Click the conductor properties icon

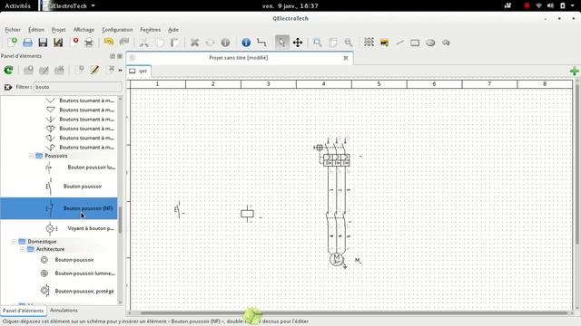pos(261,43)
